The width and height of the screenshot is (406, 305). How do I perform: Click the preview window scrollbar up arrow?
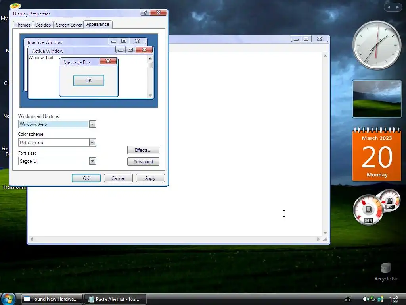tap(150, 58)
